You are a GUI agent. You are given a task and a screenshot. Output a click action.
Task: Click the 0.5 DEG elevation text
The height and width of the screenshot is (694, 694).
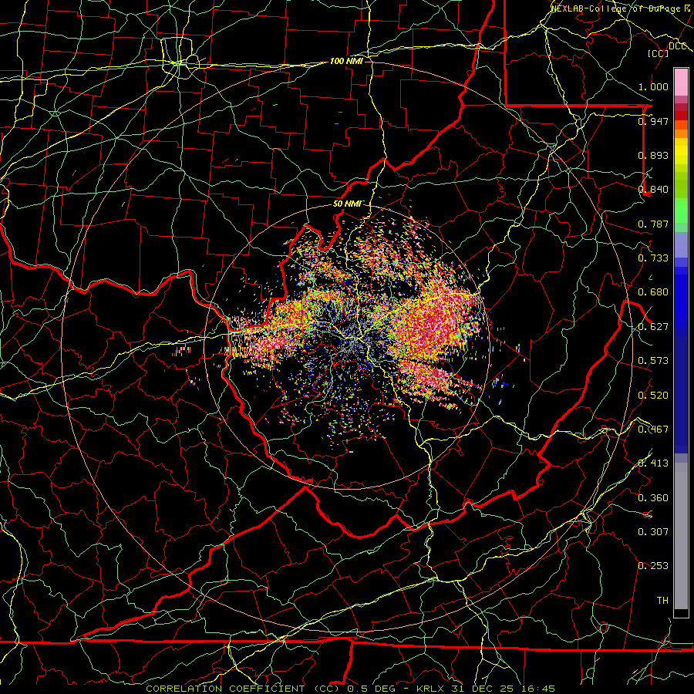(x=371, y=689)
